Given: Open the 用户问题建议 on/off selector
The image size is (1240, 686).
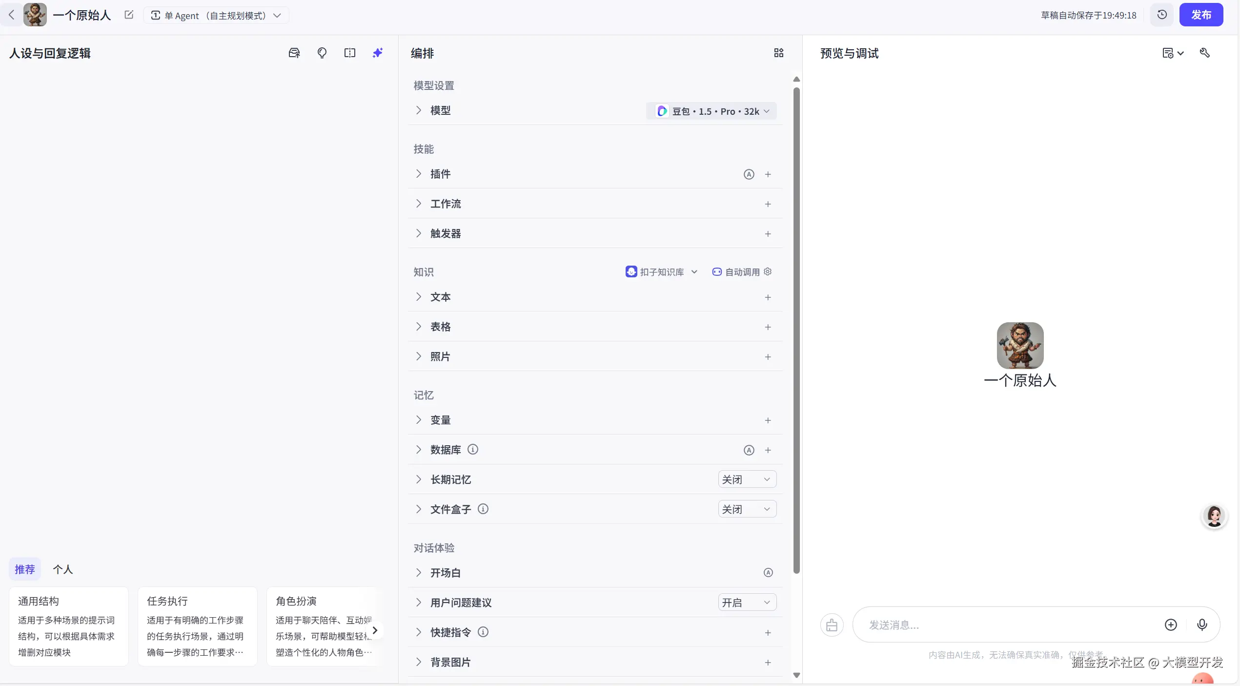Looking at the screenshot, I should pos(747,603).
